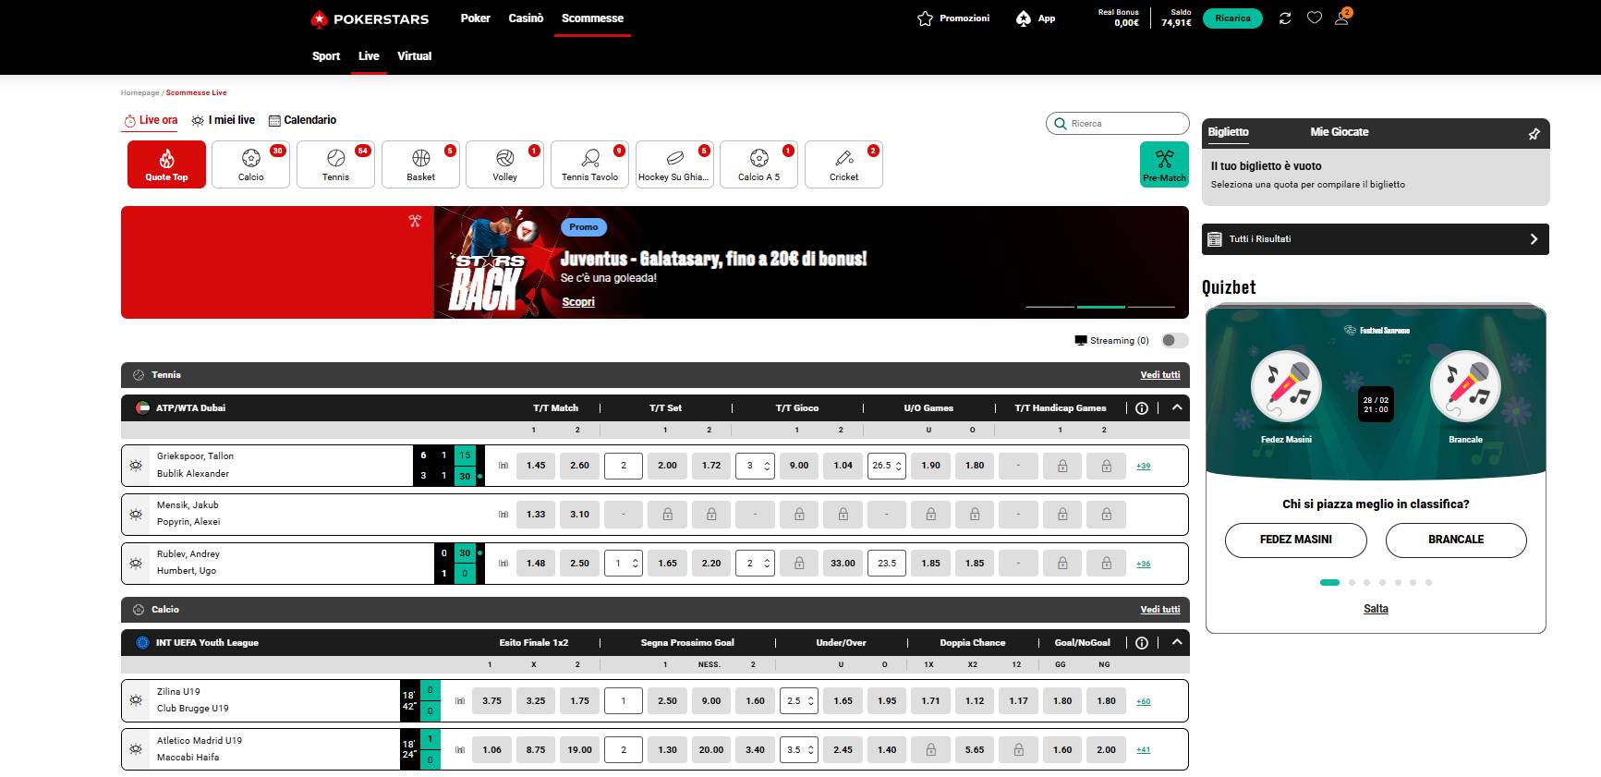The width and height of the screenshot is (1601, 777).
Task: Open the Basket sport category
Action: click(420, 164)
